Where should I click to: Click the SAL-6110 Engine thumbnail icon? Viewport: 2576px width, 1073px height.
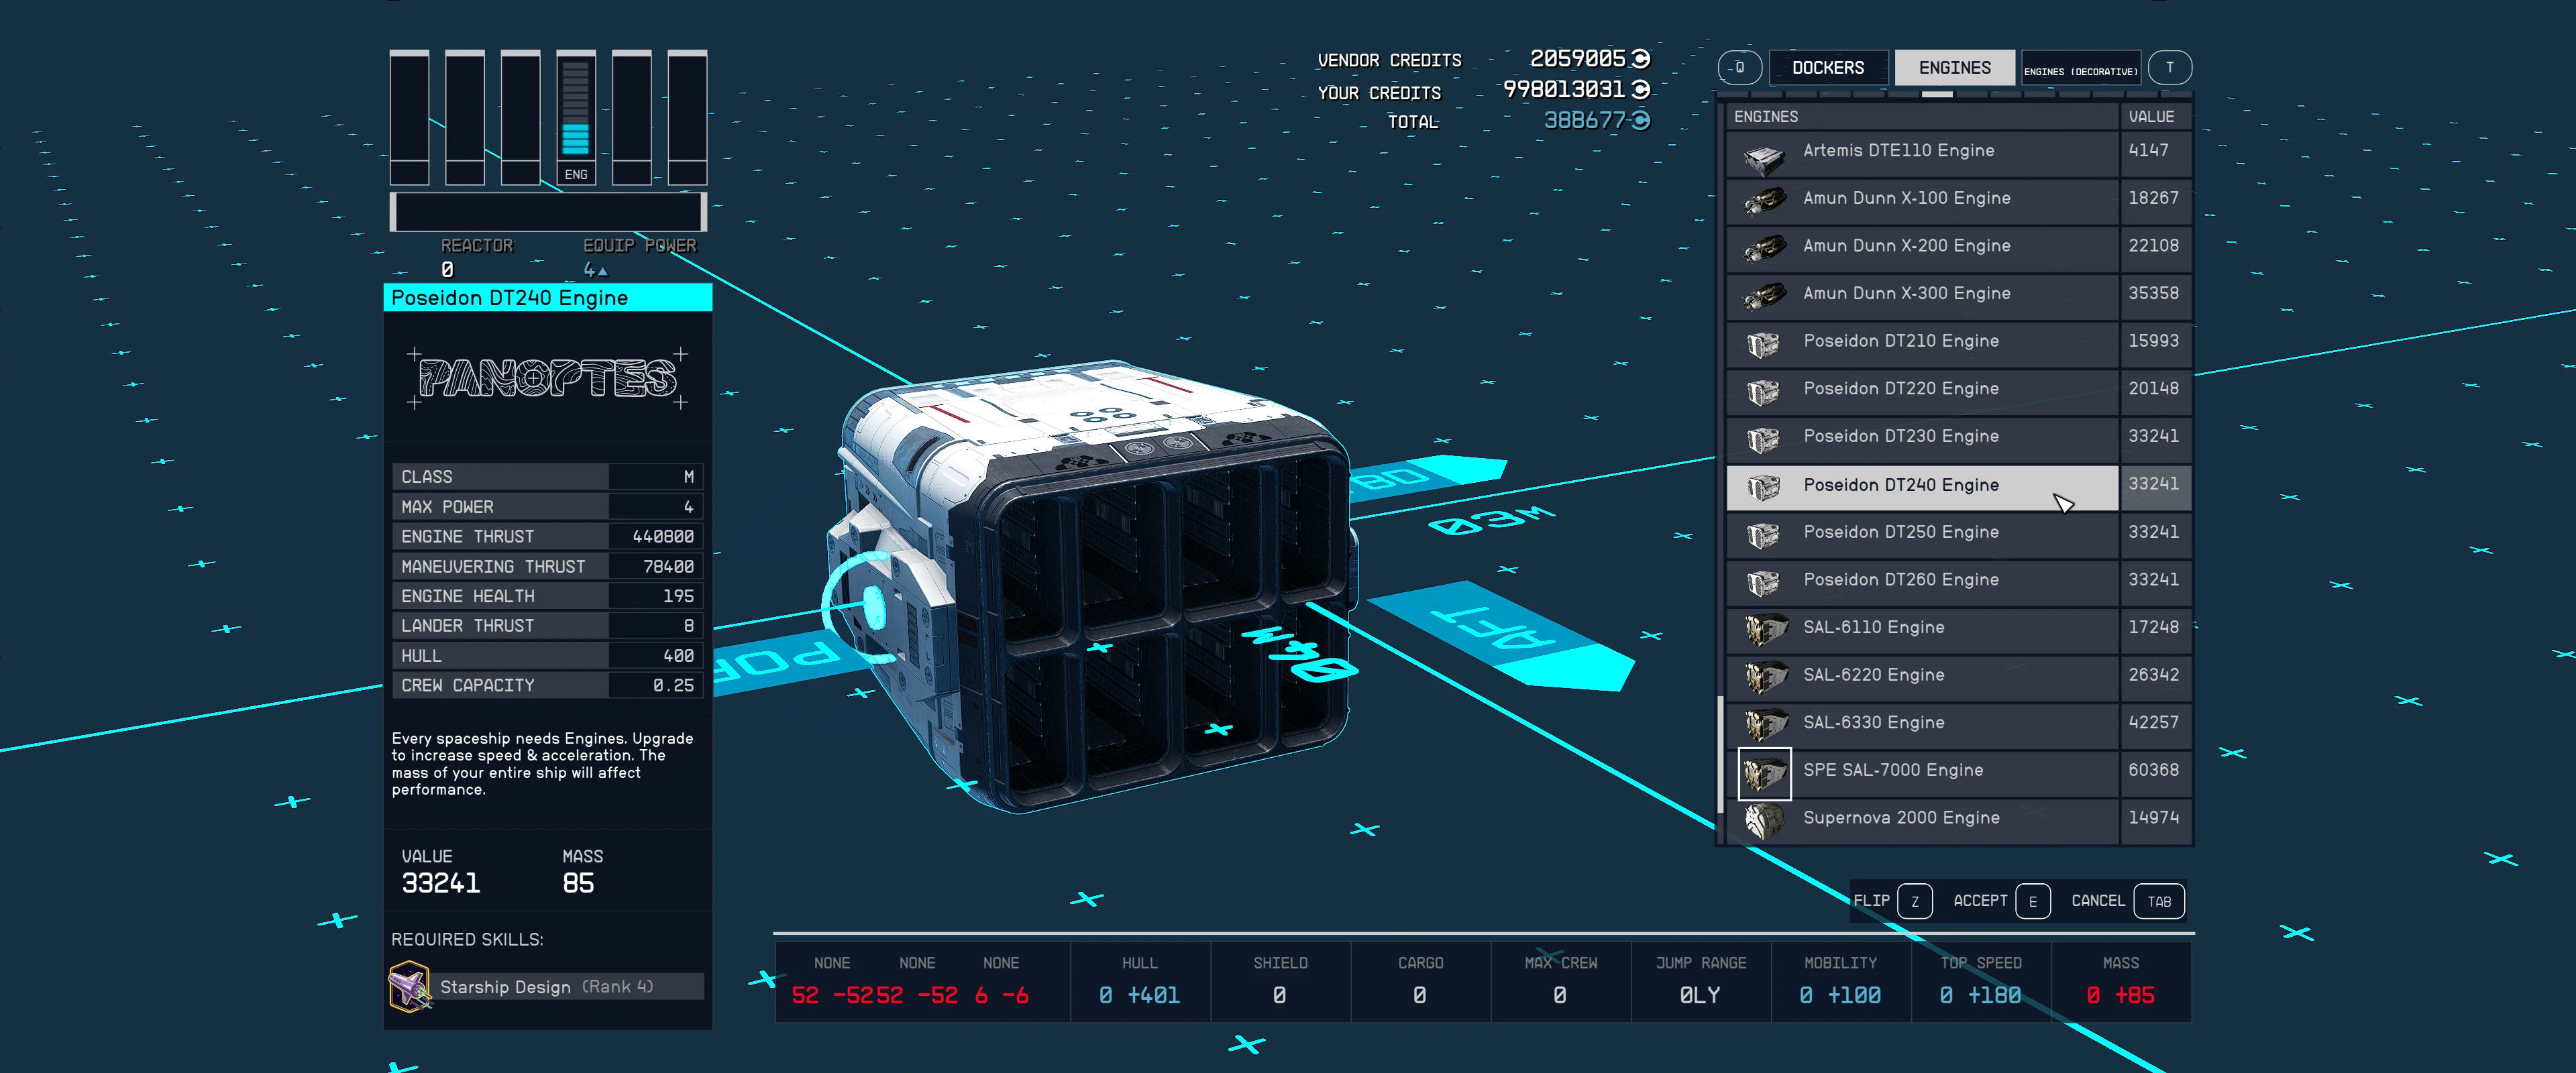[x=1764, y=630]
